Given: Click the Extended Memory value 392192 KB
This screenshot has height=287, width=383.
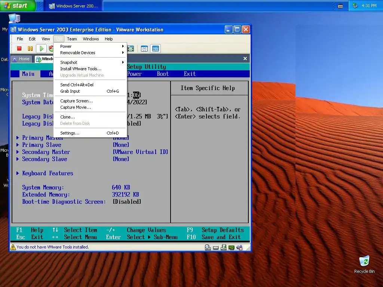Looking at the screenshot, I should (x=125, y=194).
